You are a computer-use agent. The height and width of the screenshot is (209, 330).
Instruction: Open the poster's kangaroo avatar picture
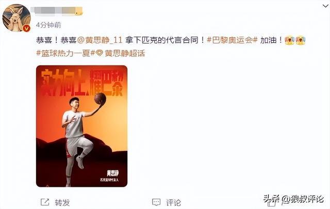tap(16, 18)
